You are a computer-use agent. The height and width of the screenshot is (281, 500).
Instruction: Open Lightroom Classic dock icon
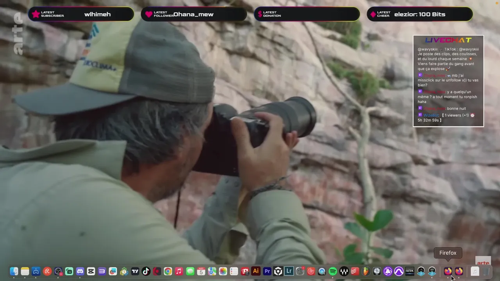click(289, 271)
